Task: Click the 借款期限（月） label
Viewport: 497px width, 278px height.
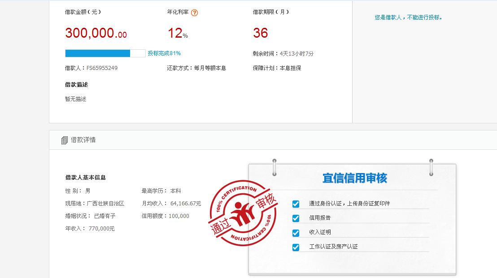Action: click(271, 12)
